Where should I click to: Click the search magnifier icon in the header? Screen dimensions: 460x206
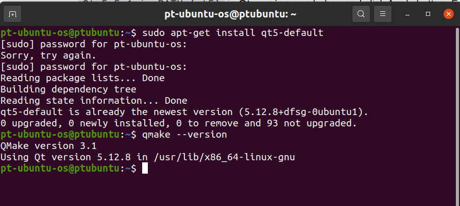(x=361, y=14)
